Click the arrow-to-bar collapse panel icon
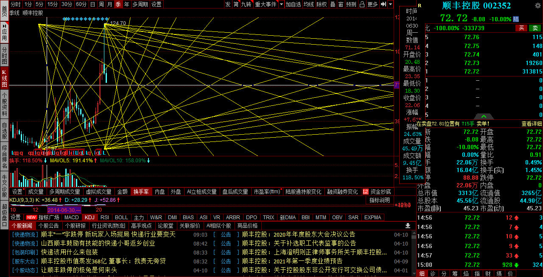 click(x=383, y=4)
